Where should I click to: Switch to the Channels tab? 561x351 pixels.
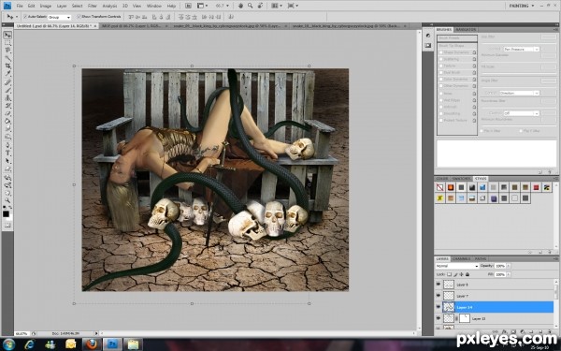pyautogui.click(x=462, y=258)
